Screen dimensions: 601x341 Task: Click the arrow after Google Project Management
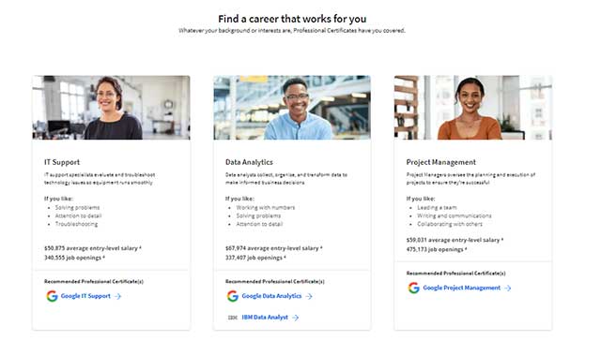(x=507, y=288)
